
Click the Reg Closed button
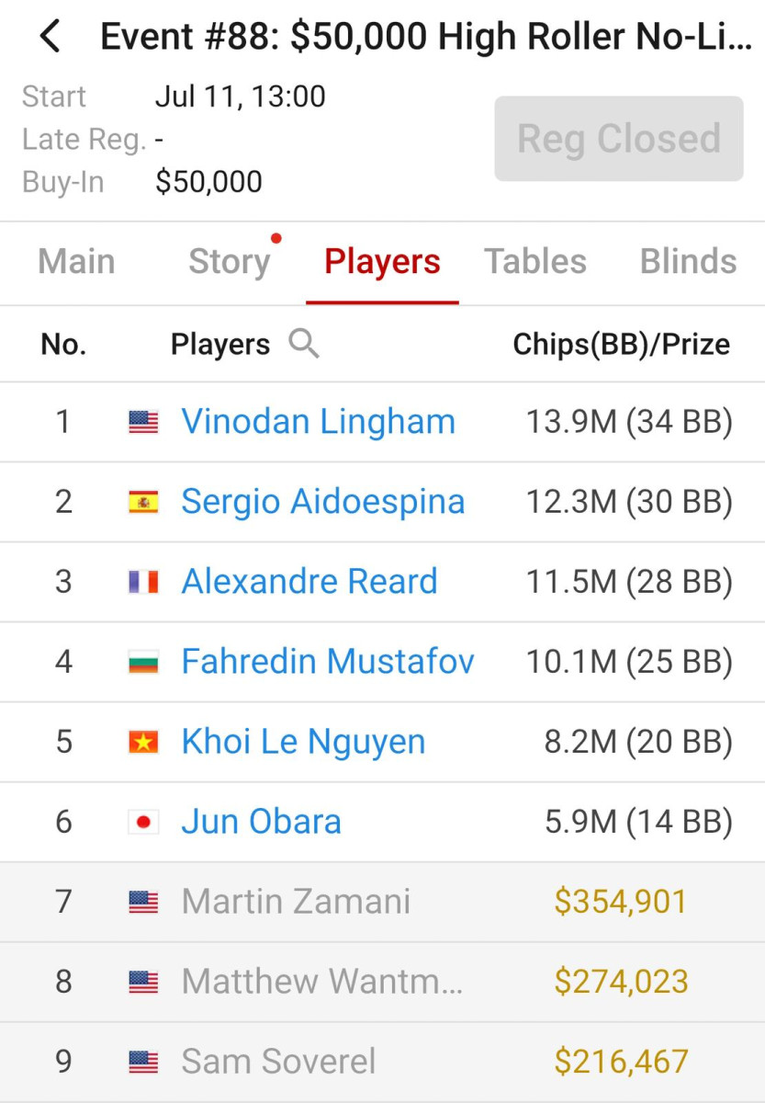pyautogui.click(x=619, y=139)
